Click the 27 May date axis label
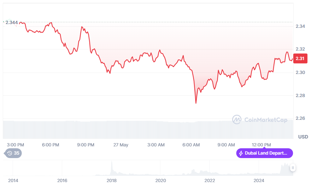This screenshot has width=311, height=184. pyautogui.click(x=121, y=145)
